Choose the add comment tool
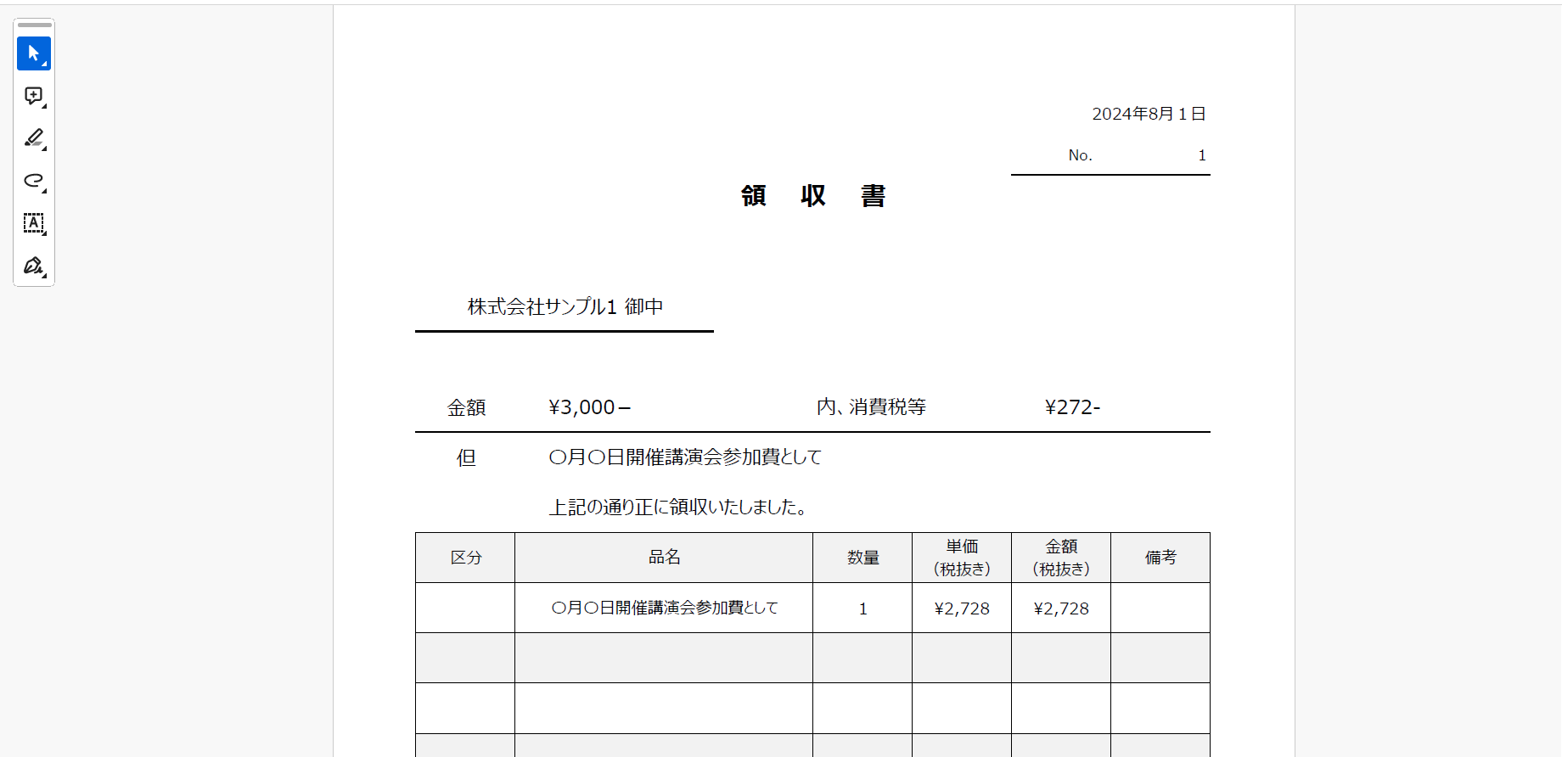 (x=34, y=96)
